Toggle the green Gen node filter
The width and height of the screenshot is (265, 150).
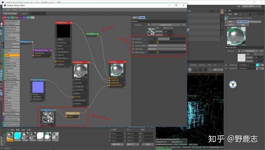coord(13,18)
